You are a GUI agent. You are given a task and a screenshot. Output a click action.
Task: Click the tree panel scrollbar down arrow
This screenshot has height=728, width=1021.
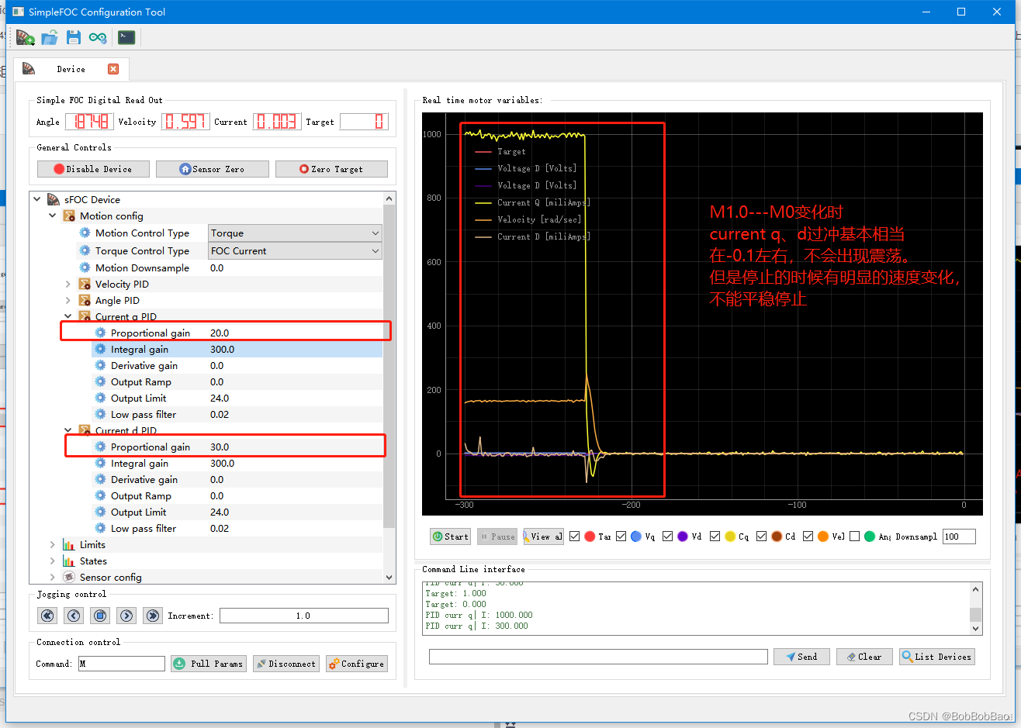389,577
